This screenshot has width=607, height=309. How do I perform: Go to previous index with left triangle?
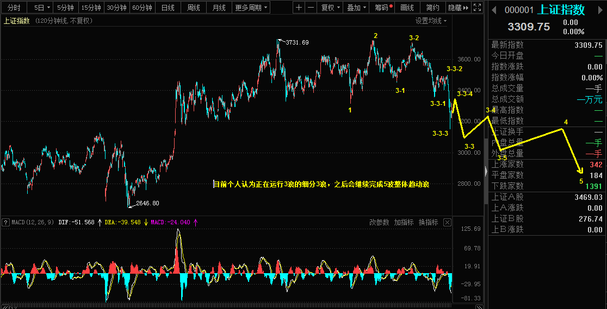493,10
